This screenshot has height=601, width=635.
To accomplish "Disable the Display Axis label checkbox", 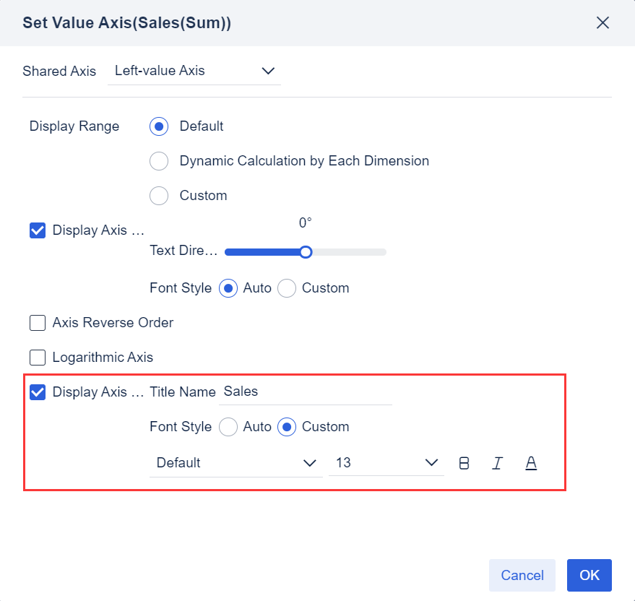I will tap(37, 230).
